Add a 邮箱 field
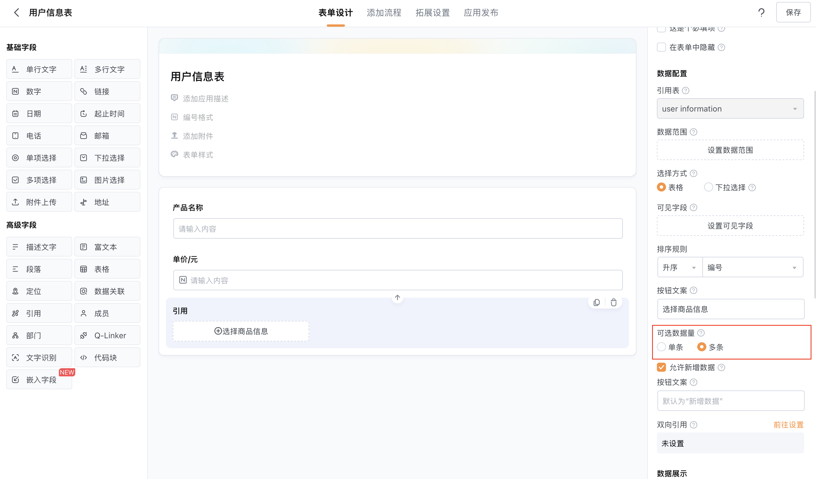 107,136
